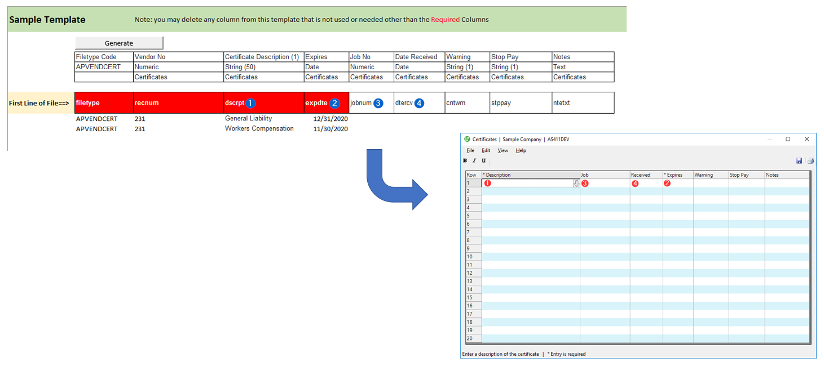Open the File menu
This screenshot has height=367, width=824.
pos(470,150)
